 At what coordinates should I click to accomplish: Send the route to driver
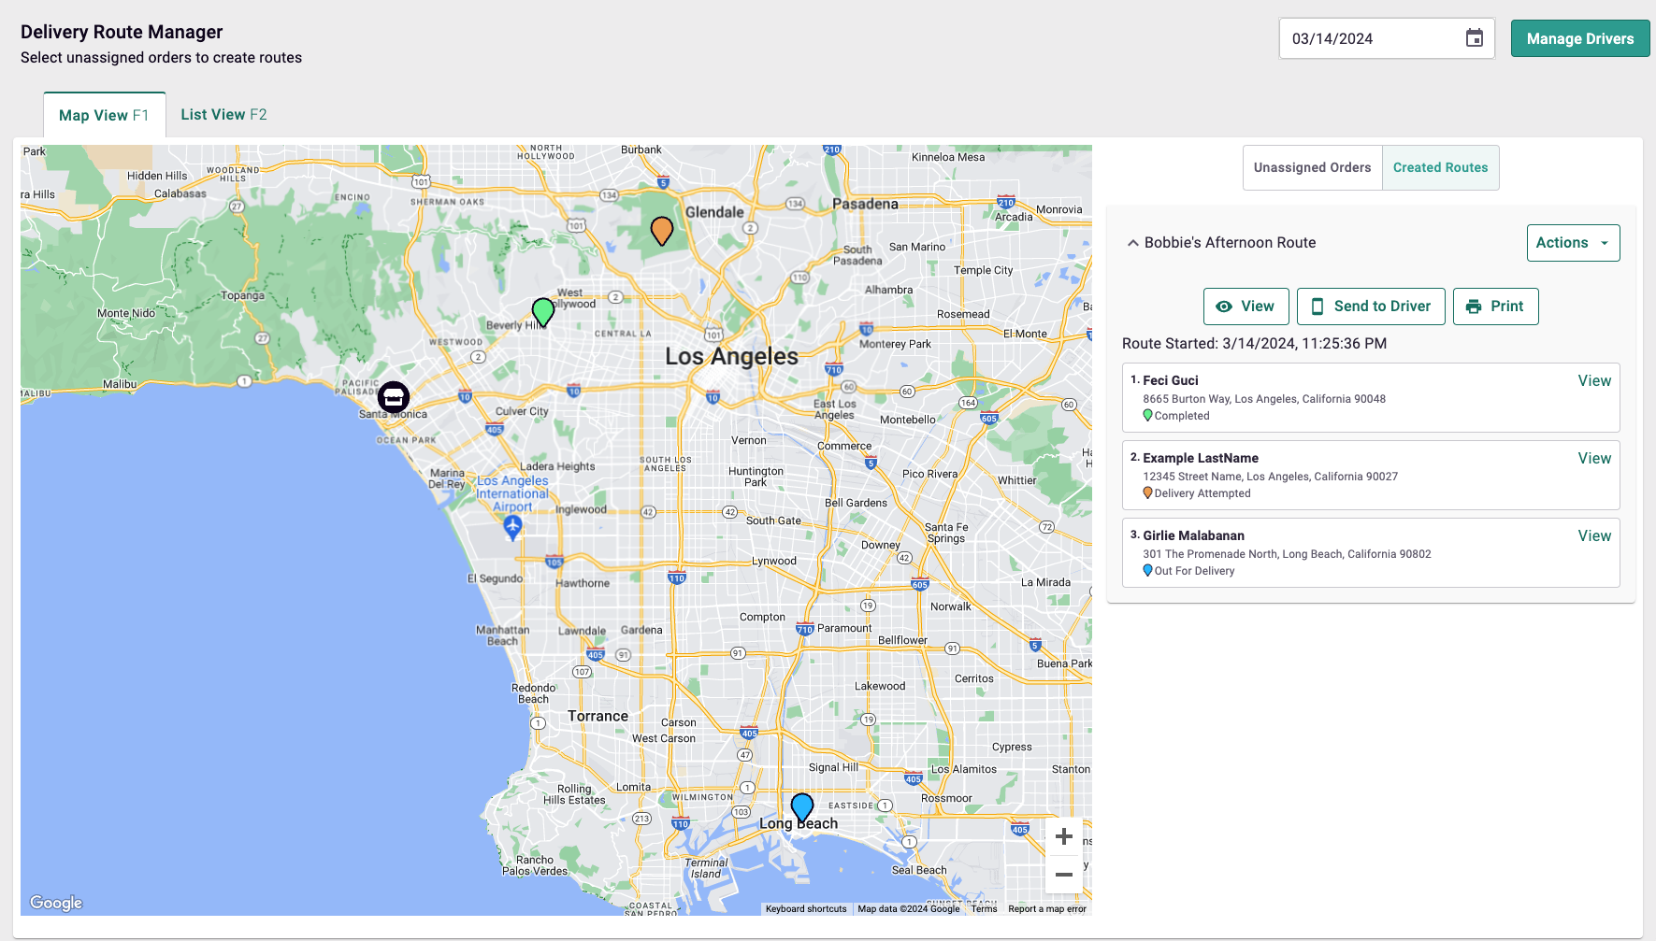coord(1371,307)
